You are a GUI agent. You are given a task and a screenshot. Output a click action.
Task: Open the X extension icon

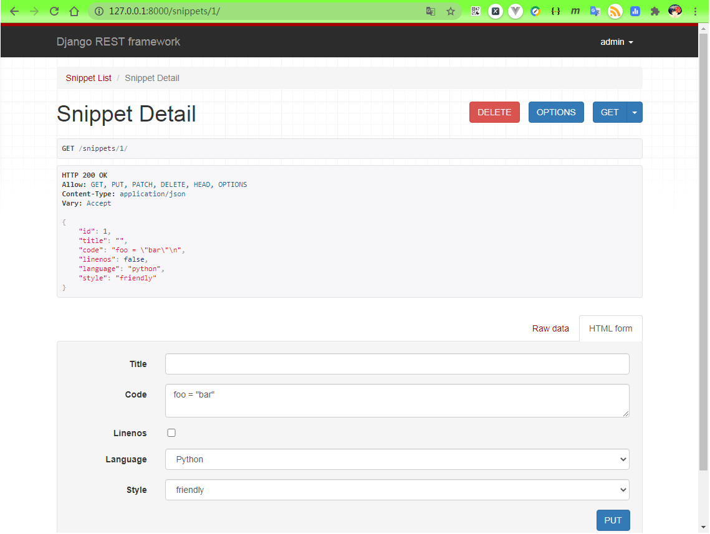pyautogui.click(x=496, y=11)
